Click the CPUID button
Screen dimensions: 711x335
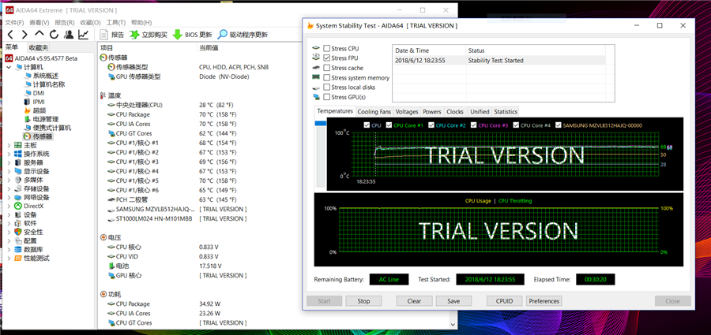[x=504, y=301]
